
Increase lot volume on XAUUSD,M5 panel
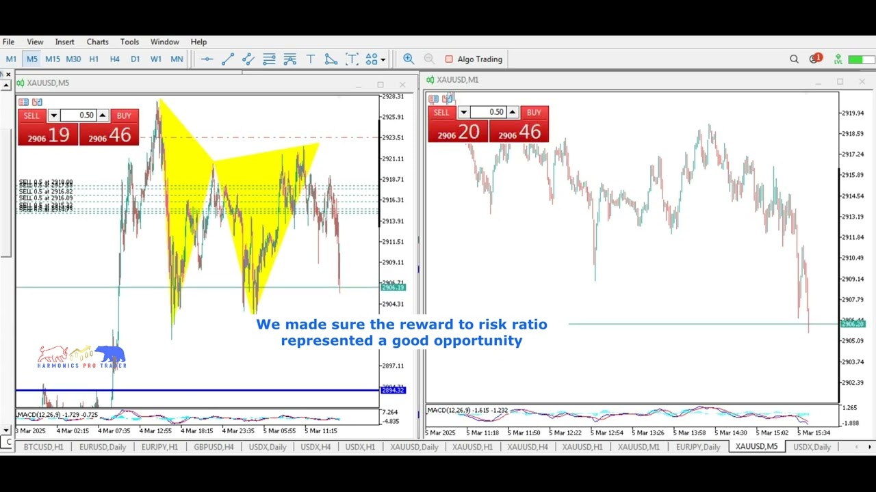(103, 115)
